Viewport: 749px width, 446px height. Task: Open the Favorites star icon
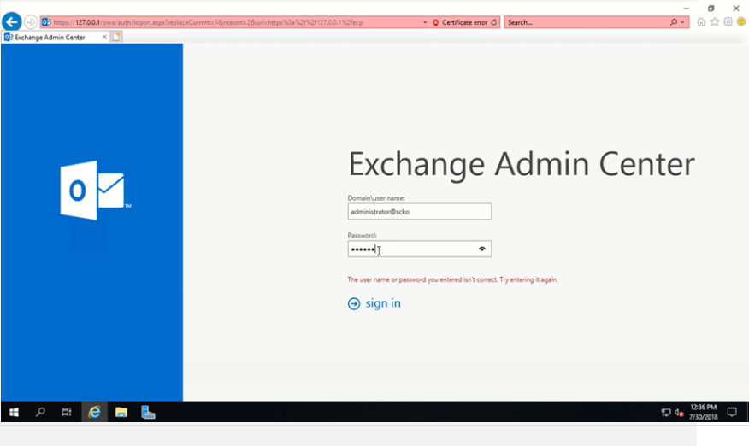[x=715, y=22]
